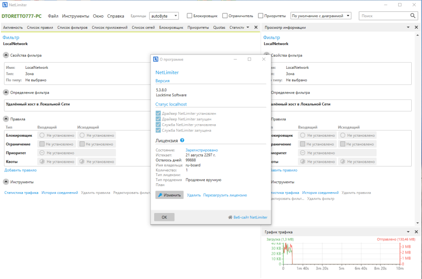Click the search magnifier icon
Viewport: 422px width, 279px height.
(x=413, y=16)
